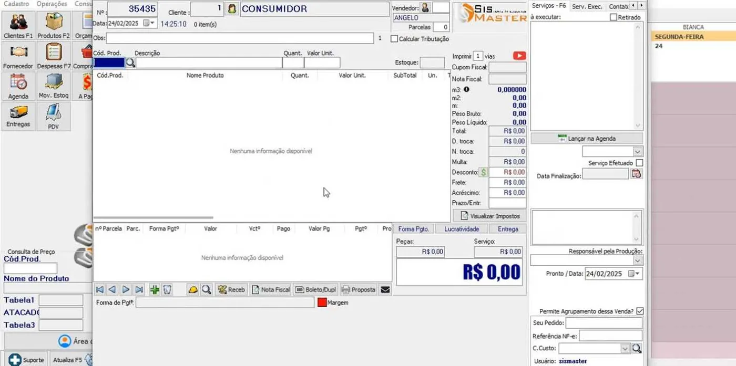736x366 pixels.
Task: Open Pronto / Data date dropdown
Action: pos(638,274)
